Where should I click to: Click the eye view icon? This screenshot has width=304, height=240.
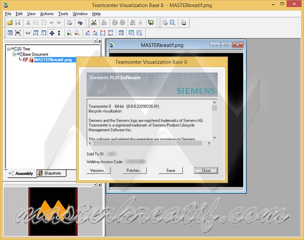pyautogui.click(x=18, y=33)
